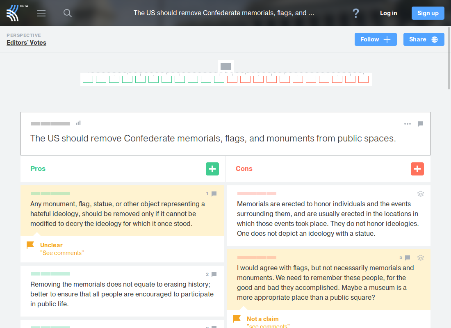The width and height of the screenshot is (451, 328).
Task: Follow this discussion
Action: [375, 39]
